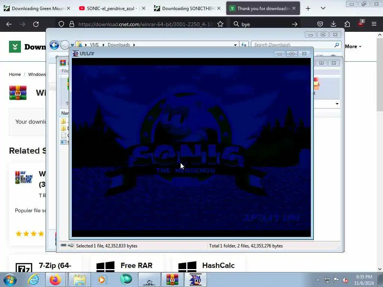Follow the Home breadcrumb link
Viewport: 383px width, 287px height.
[15, 74]
